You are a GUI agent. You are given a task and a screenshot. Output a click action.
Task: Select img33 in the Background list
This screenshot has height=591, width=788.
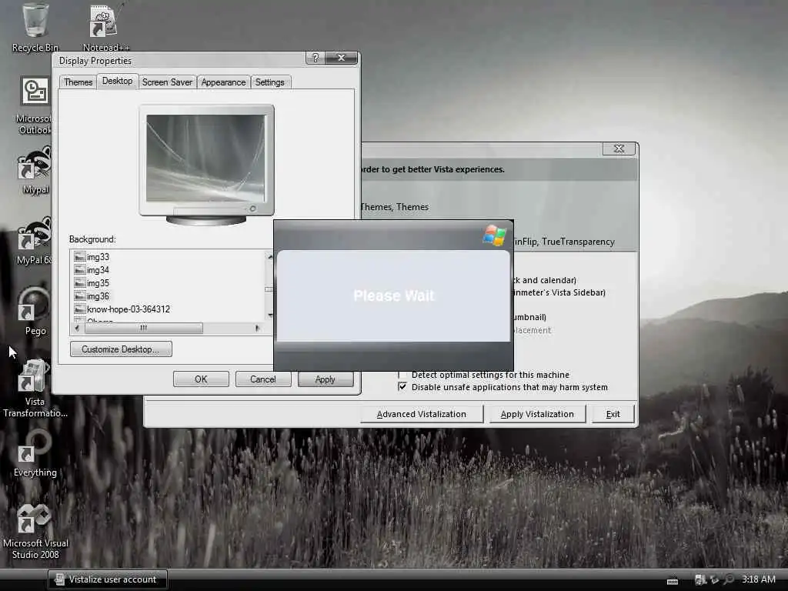click(x=98, y=257)
